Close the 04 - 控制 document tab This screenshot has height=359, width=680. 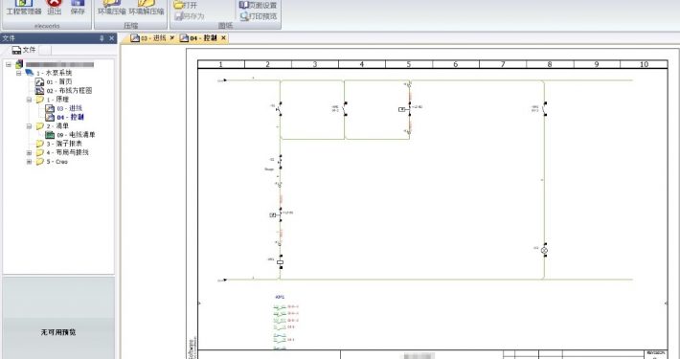[223, 38]
